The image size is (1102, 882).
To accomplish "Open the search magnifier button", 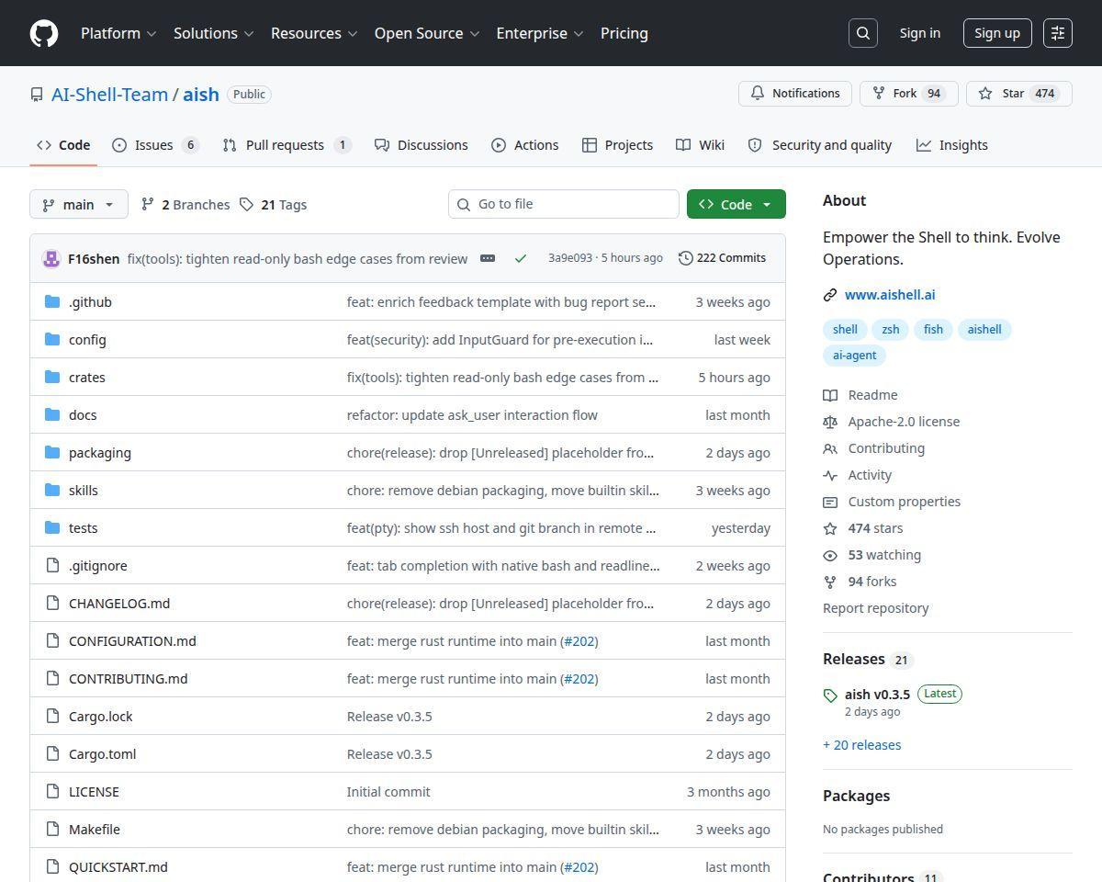I will 863,33.
